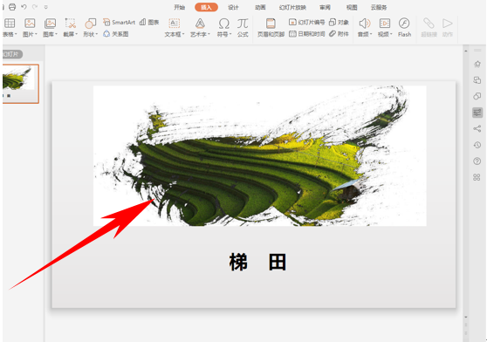The width and height of the screenshot is (487, 342).
Task: Open the 符号 dropdown label arrow
Action: tap(230, 34)
